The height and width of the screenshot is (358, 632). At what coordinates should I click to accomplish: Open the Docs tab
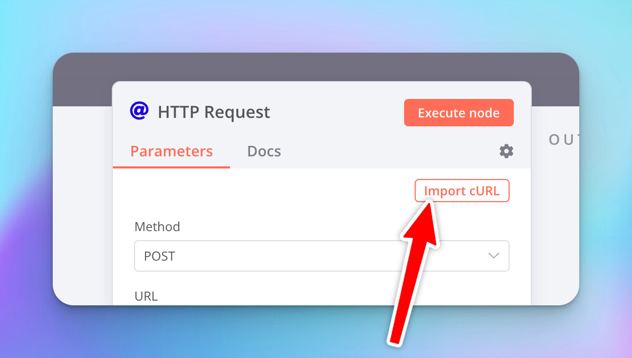point(264,152)
